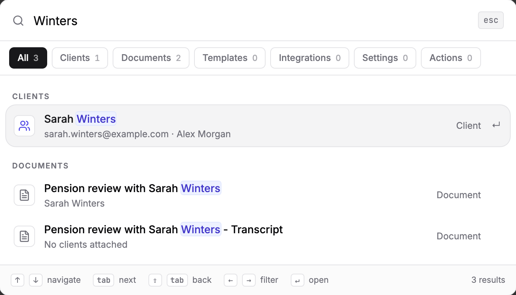516x295 pixels.
Task: Click the Client type label on Sarah Winters row
Action: [468, 126]
